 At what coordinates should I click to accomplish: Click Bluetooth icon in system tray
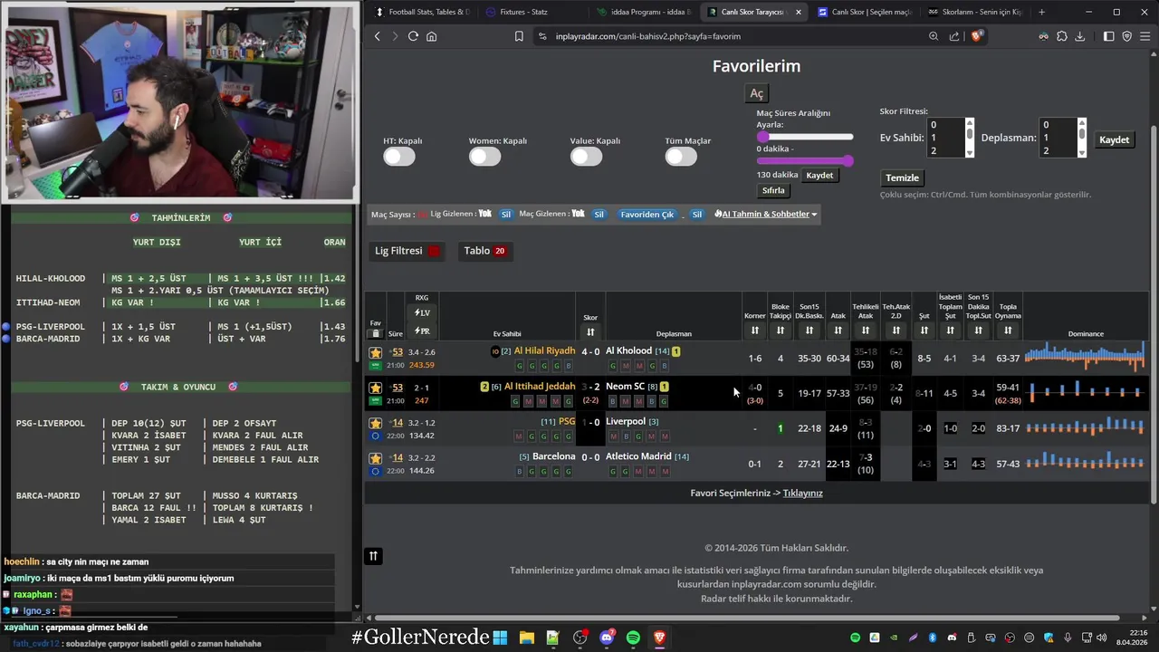(933, 638)
